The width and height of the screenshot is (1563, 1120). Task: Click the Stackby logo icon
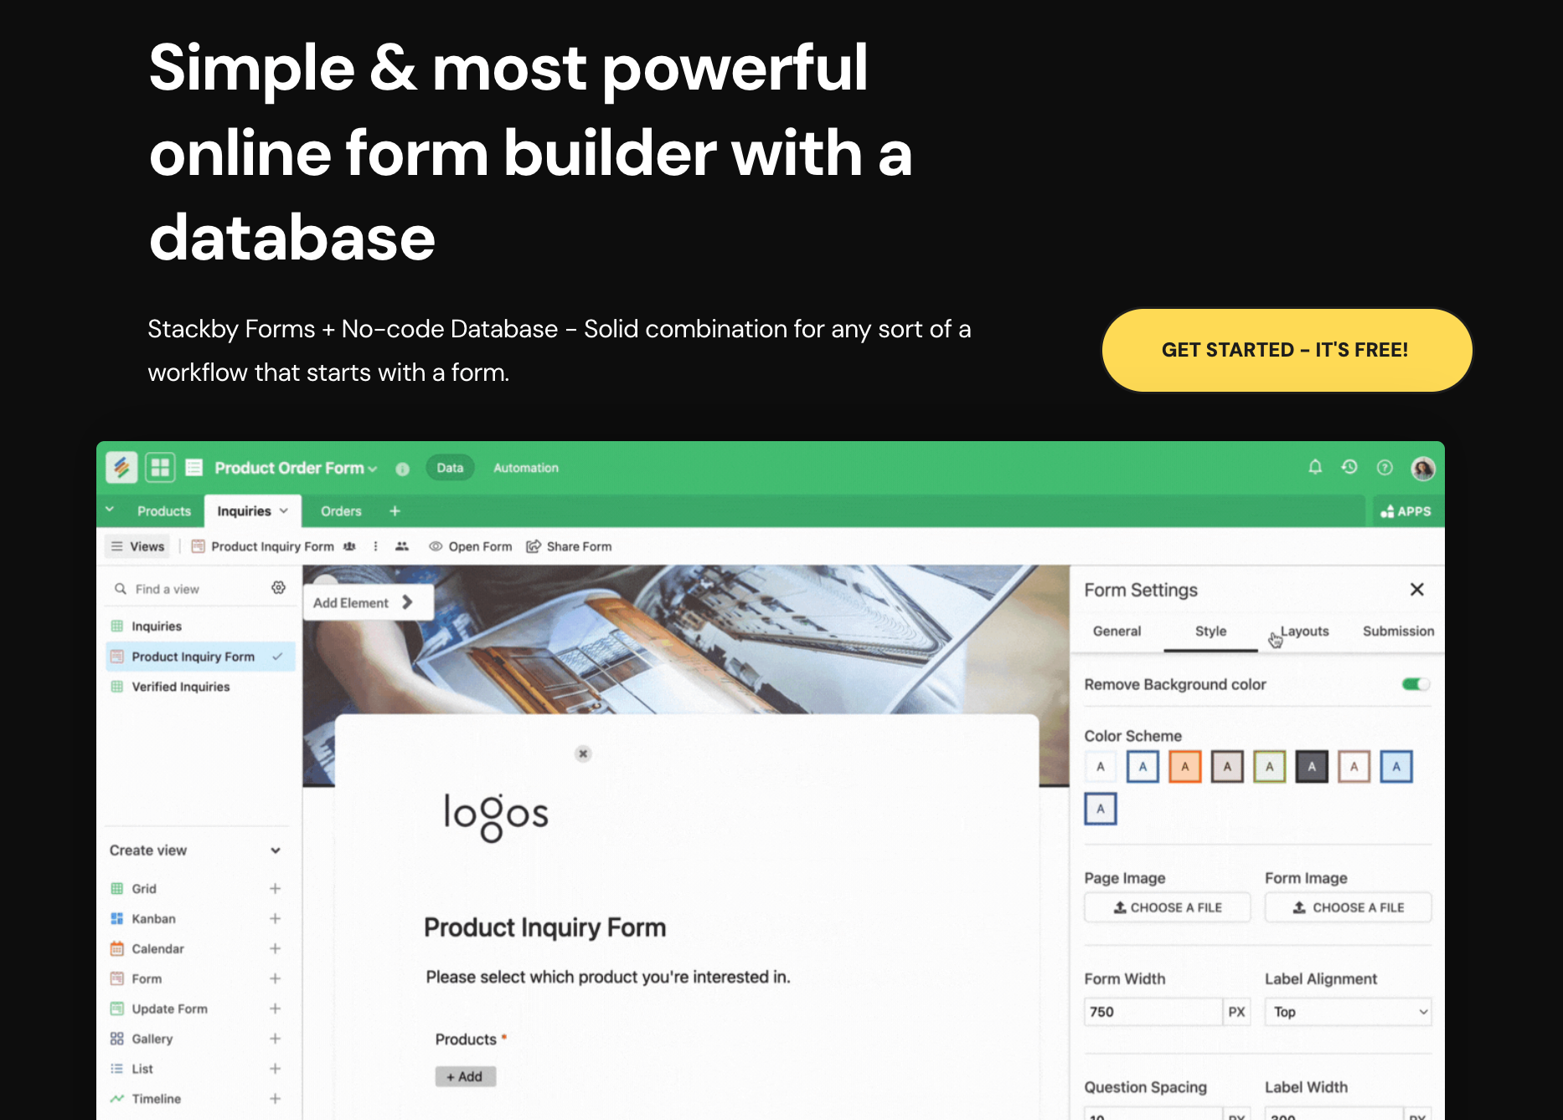(x=121, y=467)
